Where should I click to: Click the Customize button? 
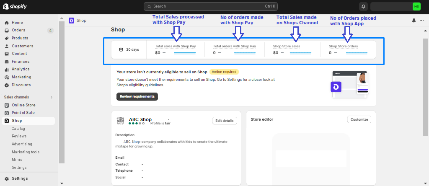(x=359, y=119)
